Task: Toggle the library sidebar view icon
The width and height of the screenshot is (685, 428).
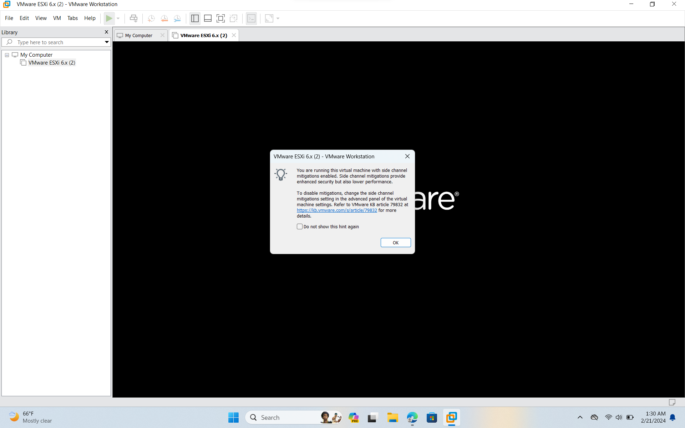Action: (195, 18)
